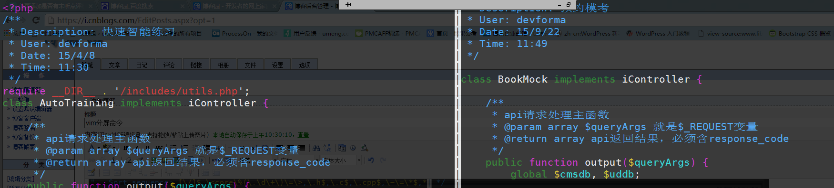Click the 'class AutoTraining' code line
834x188 pixels.
135,103
